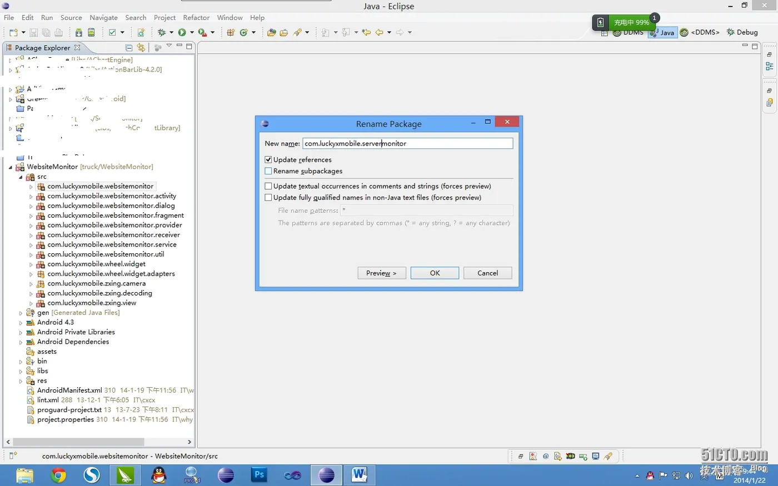Image resolution: width=778 pixels, height=486 pixels.
Task: Click the Open Perspective icon
Action: click(x=605, y=33)
